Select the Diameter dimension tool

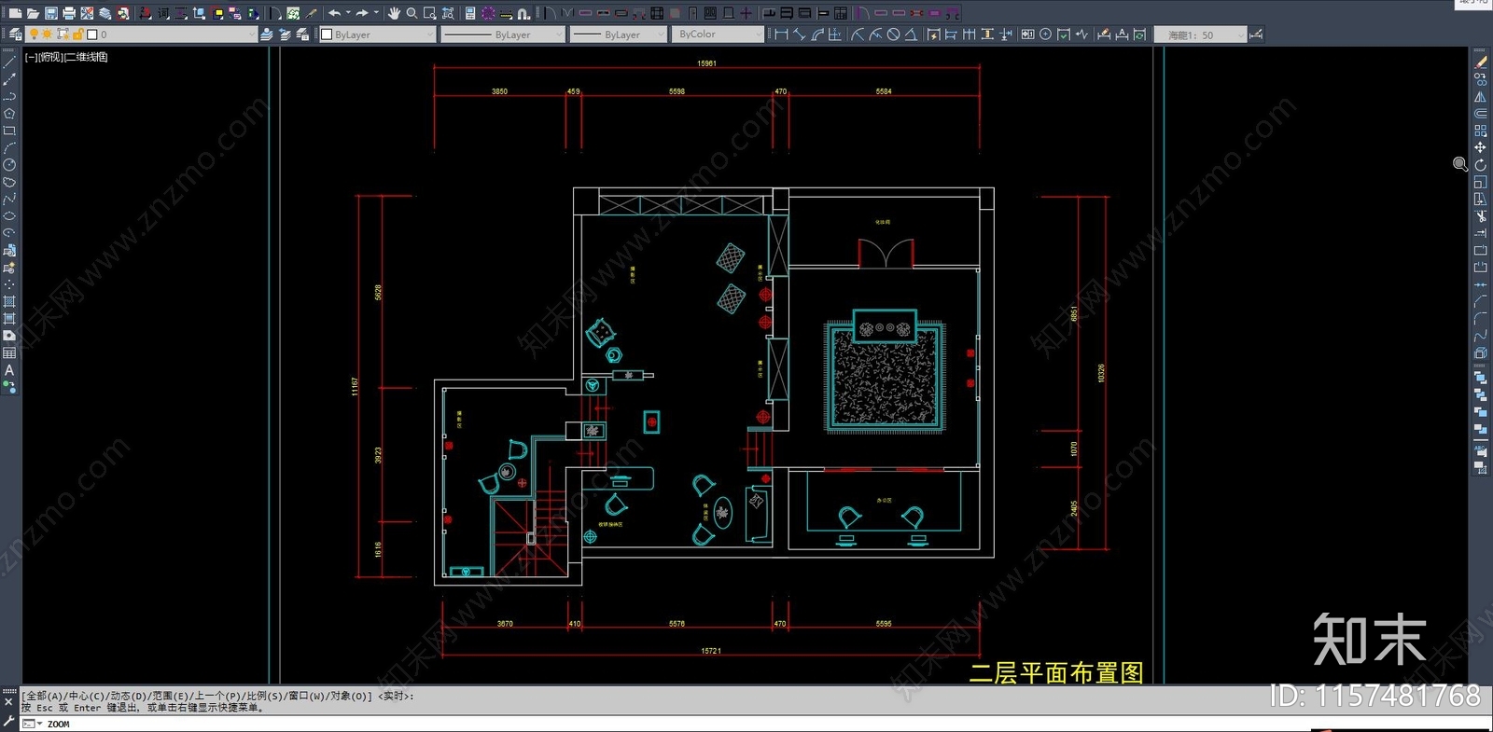point(893,35)
